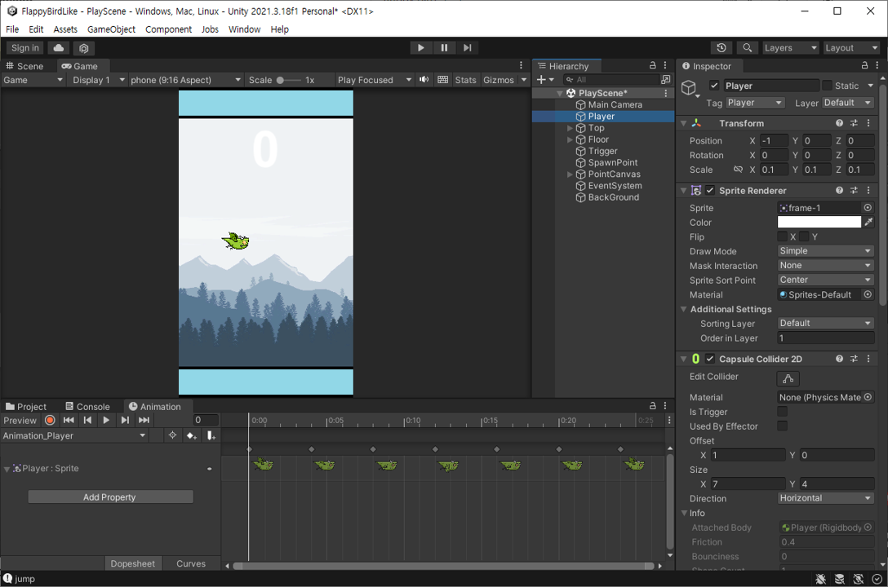The image size is (888, 587).
Task: Open the Sprite Sort Point dropdown
Action: click(x=826, y=280)
